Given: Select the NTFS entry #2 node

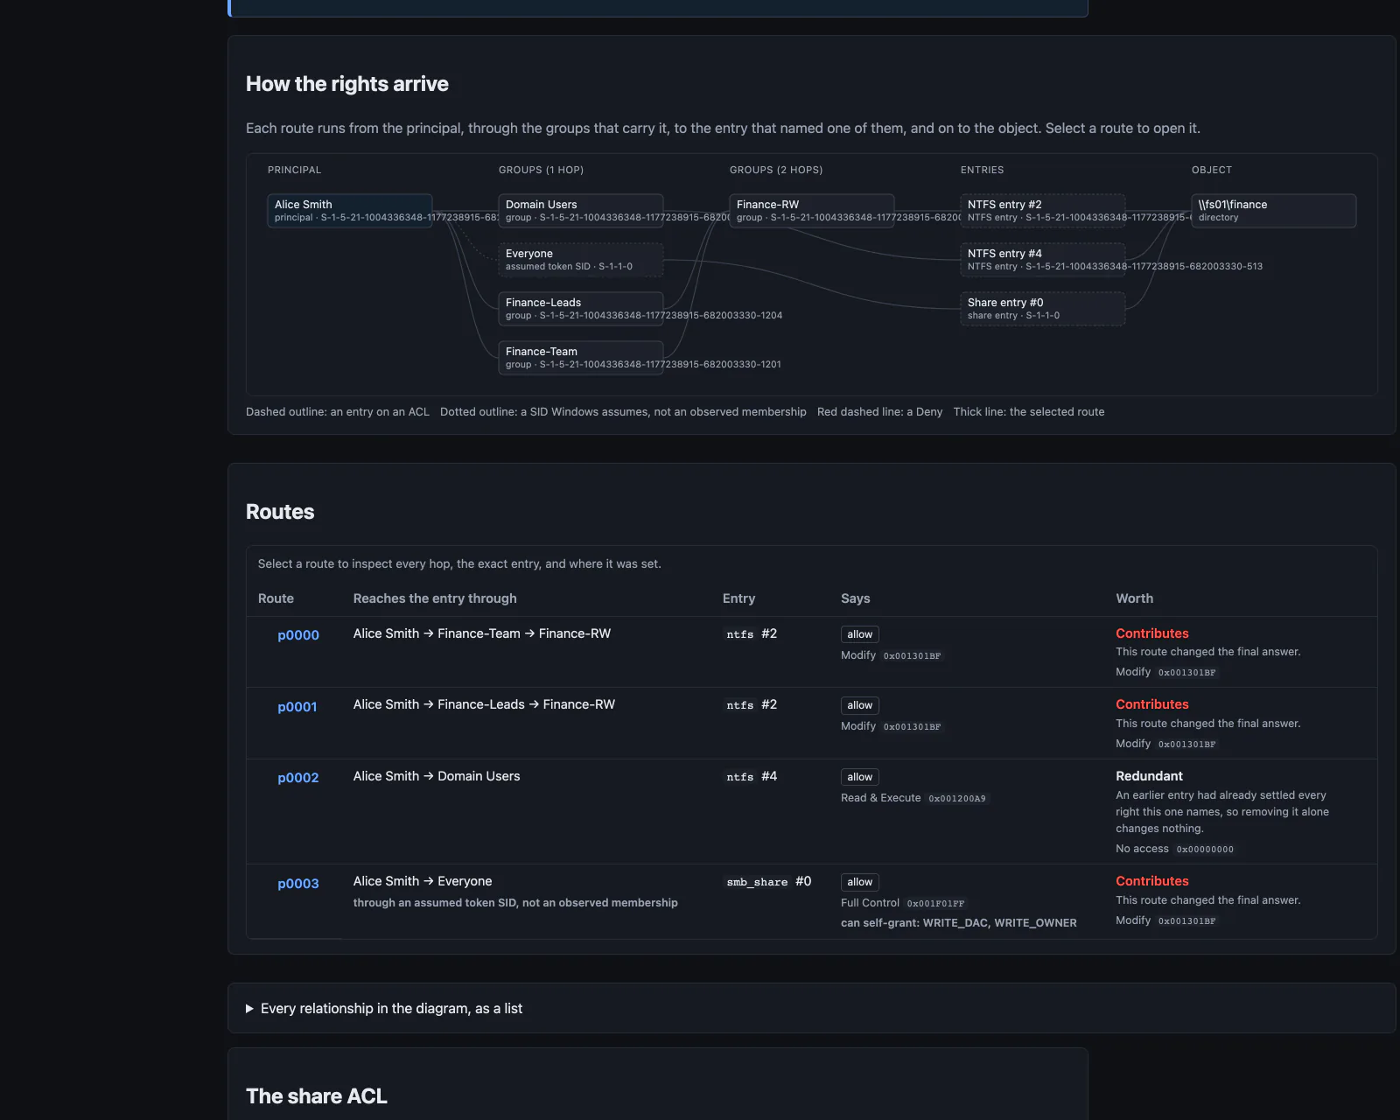Looking at the screenshot, I should click(x=1043, y=211).
